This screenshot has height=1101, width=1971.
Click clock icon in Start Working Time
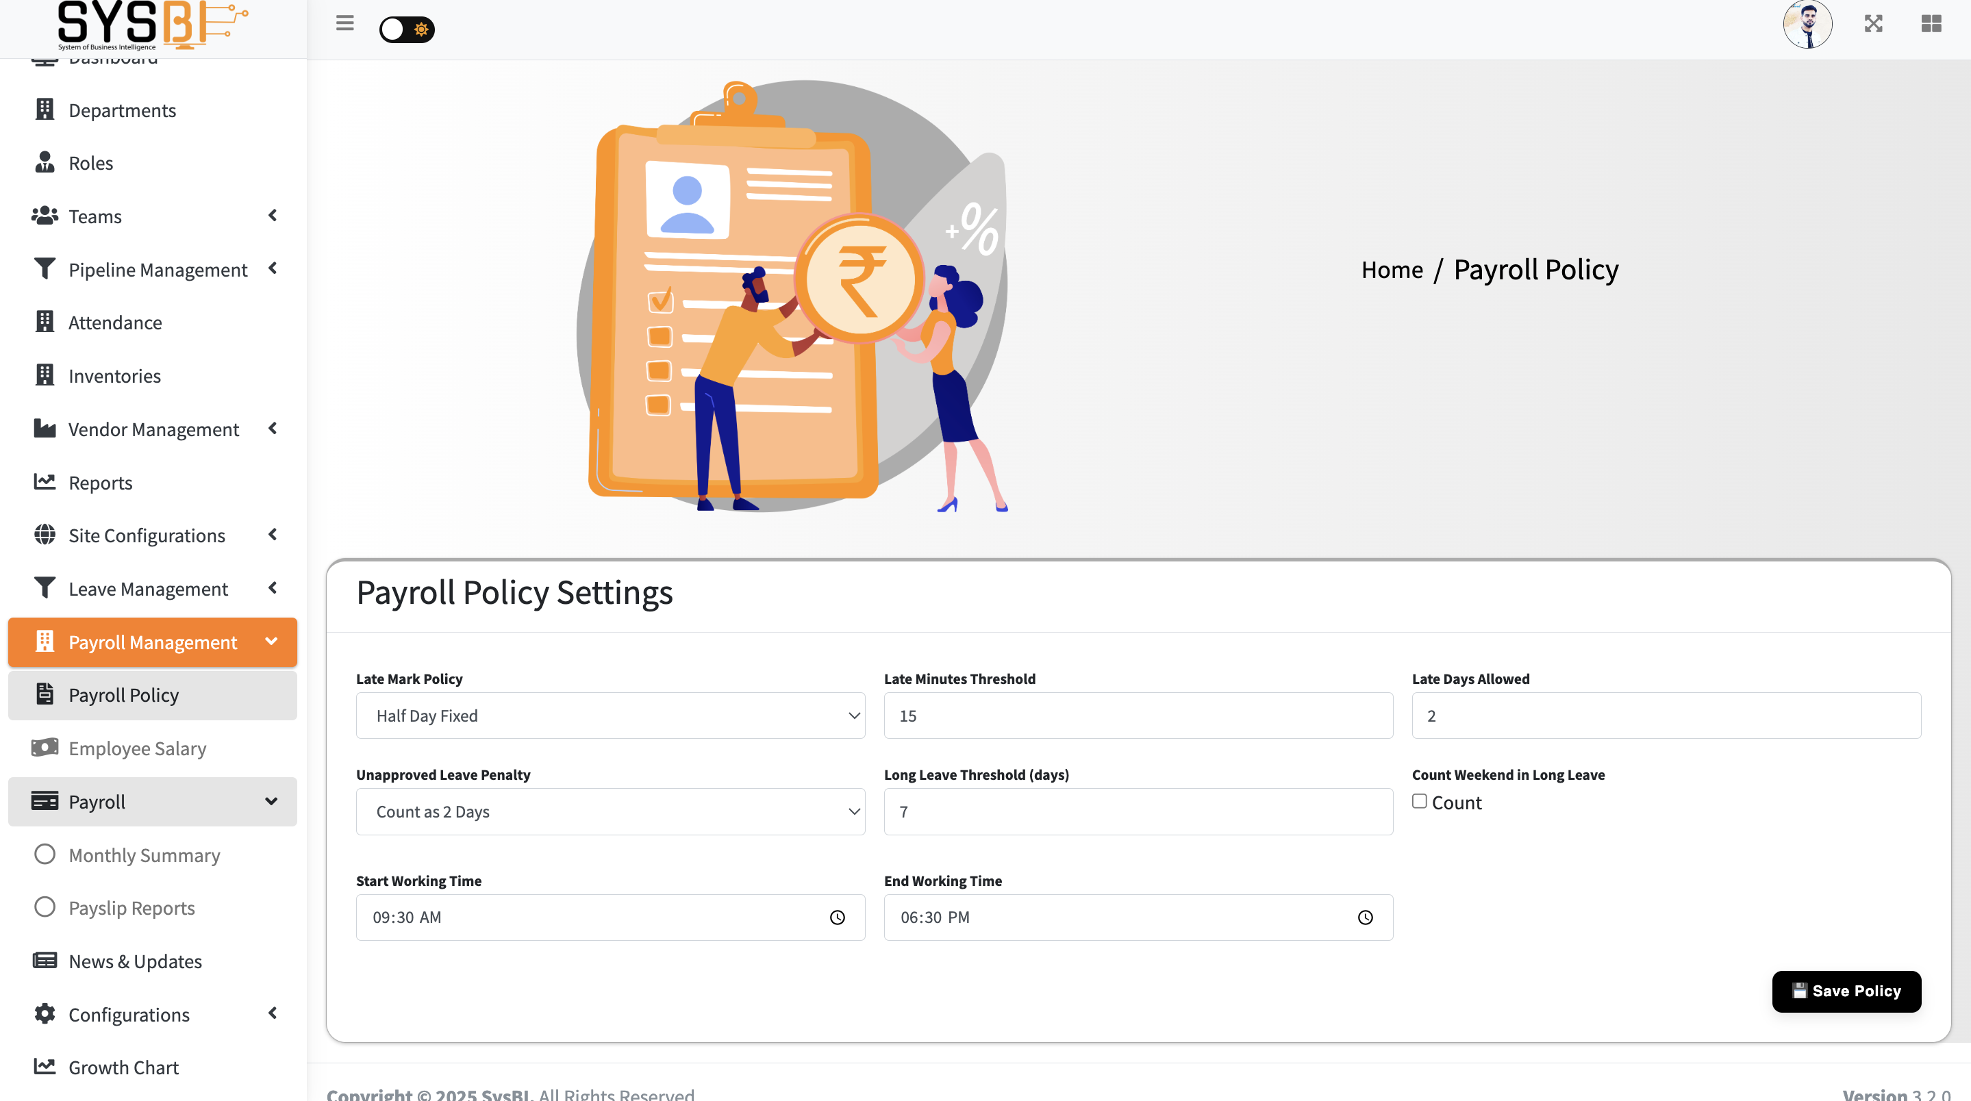coord(837,917)
